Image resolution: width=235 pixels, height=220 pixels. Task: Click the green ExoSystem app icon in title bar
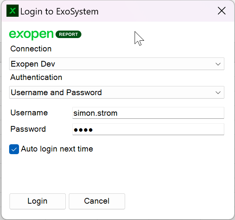[x=13, y=11]
